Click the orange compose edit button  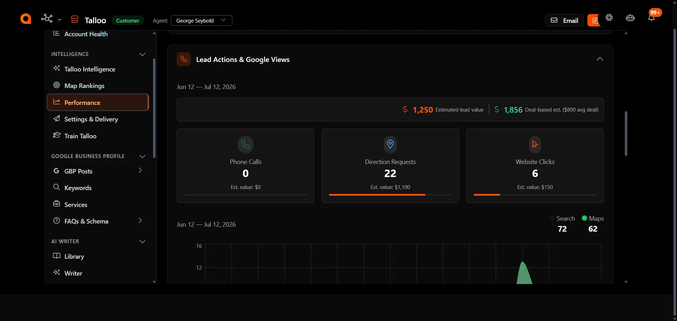pyautogui.click(x=594, y=20)
